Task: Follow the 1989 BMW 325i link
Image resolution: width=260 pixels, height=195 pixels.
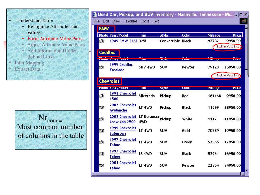Action: [123, 41]
